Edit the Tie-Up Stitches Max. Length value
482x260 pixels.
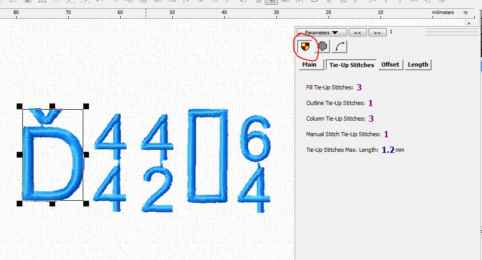coord(388,150)
